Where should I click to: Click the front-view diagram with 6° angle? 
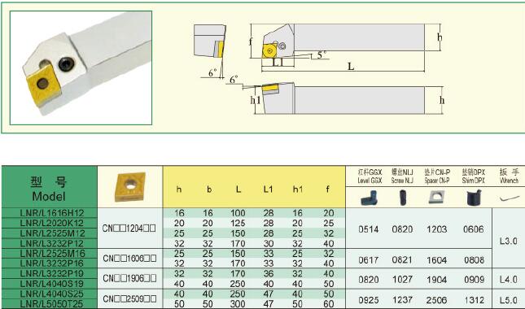210,51
